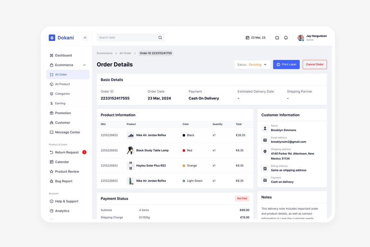Screen dimensions: 370x247
Task: Click the 23 Mar, 2024 order date
Action: (x=159, y=98)
